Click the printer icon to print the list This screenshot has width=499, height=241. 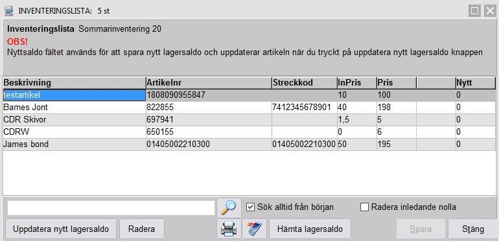tap(229, 229)
